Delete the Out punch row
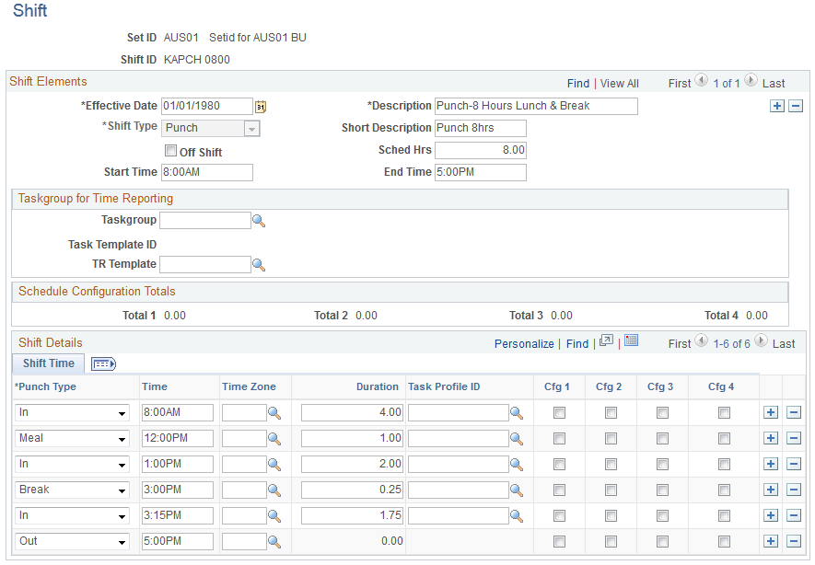Viewport: 815px width, 565px height. [x=794, y=542]
